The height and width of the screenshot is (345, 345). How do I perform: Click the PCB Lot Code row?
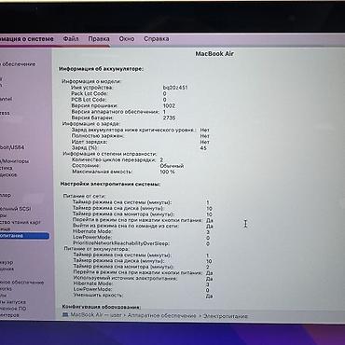tap(118, 100)
